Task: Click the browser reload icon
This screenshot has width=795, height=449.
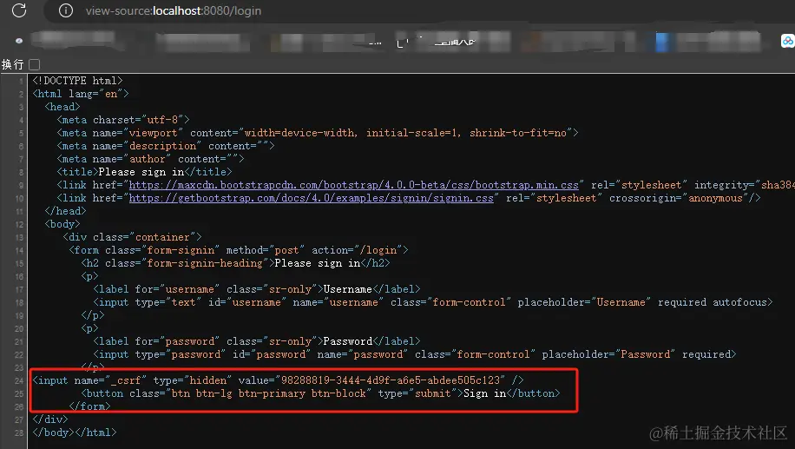Action: (19, 10)
